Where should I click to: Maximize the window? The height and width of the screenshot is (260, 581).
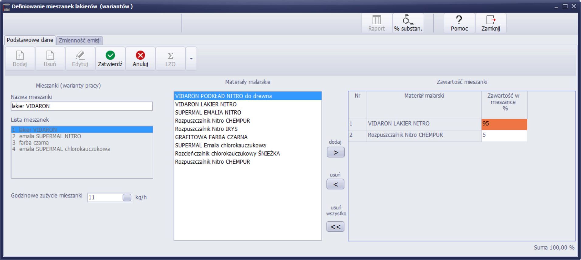tap(565, 6)
